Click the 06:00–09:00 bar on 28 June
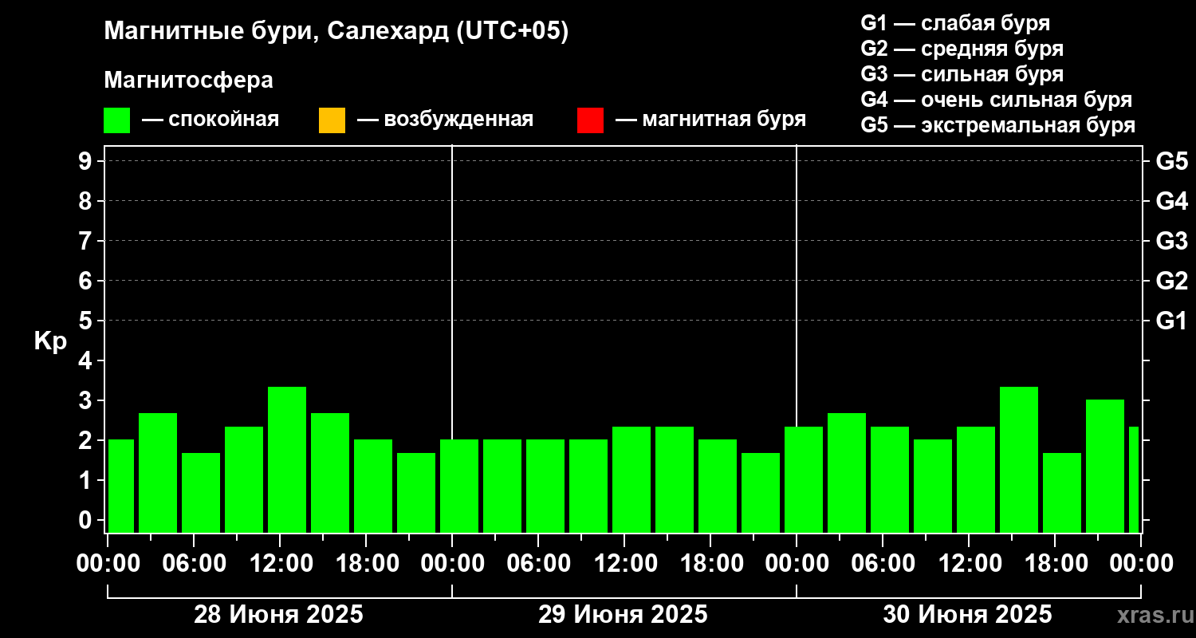The image size is (1196, 638). pos(201,493)
